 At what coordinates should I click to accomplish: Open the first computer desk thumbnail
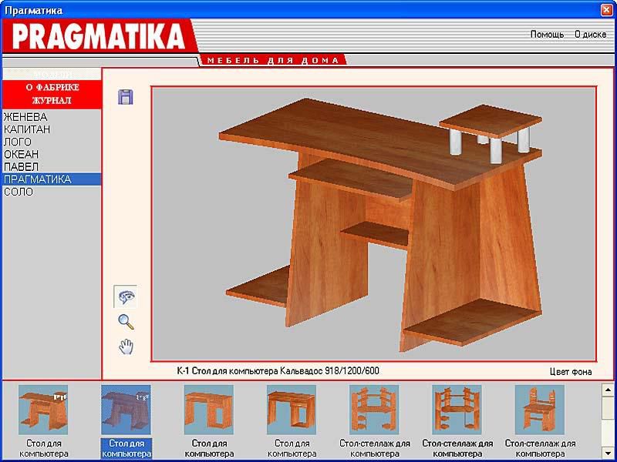tap(43, 410)
